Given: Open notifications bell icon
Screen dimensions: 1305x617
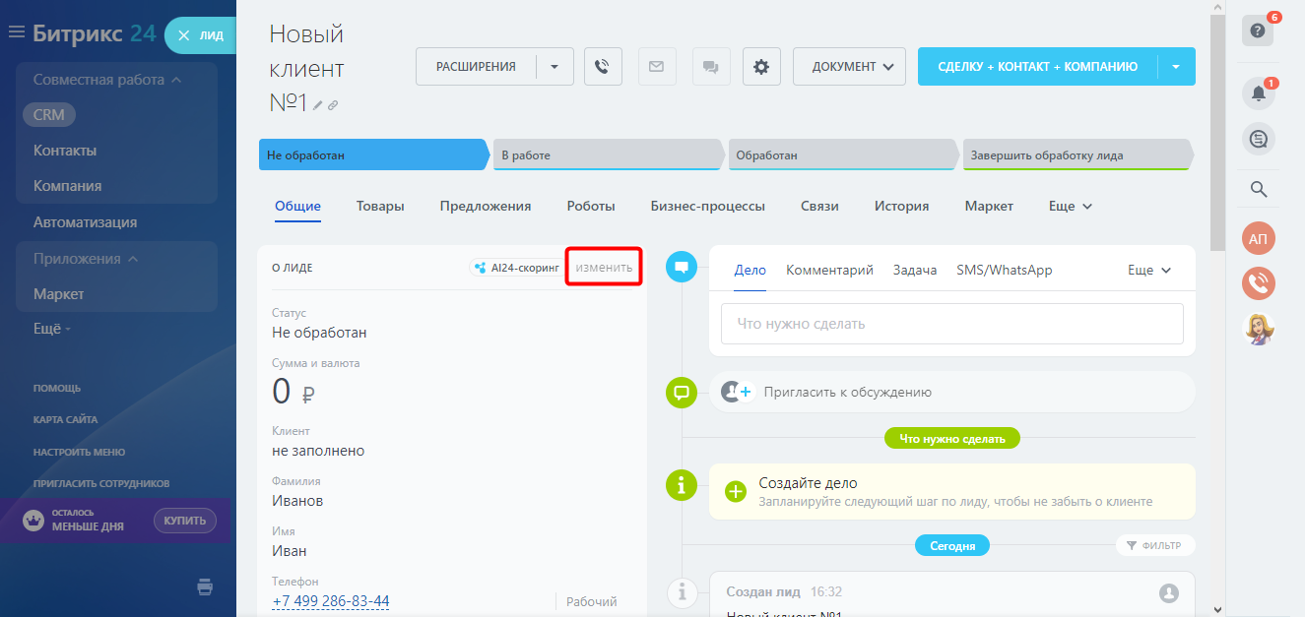Looking at the screenshot, I should coord(1258,93).
